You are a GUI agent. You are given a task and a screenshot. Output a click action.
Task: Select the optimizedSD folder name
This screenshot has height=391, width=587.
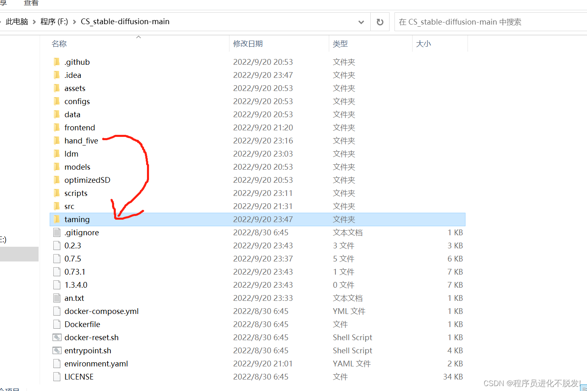coord(87,180)
